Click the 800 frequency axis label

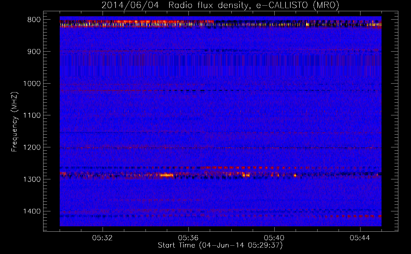(x=34, y=20)
